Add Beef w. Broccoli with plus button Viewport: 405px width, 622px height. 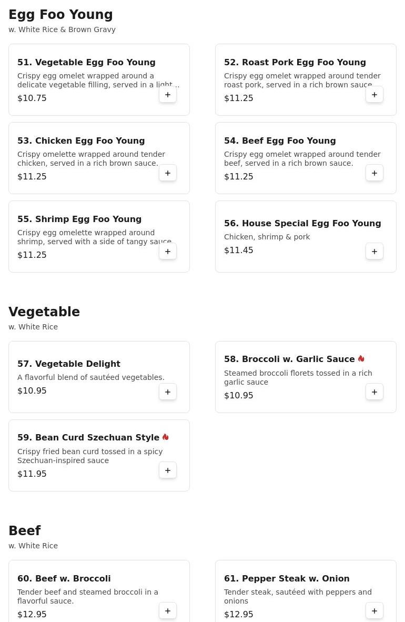click(x=168, y=611)
